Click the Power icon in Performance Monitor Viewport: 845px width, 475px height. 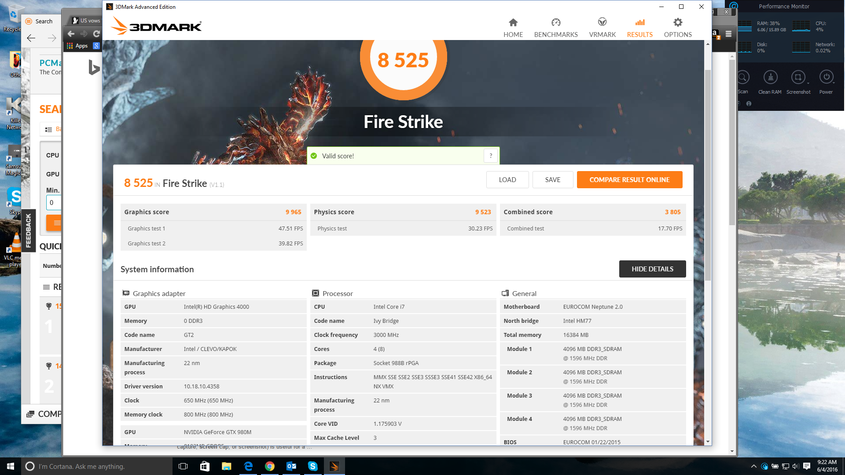[x=826, y=77]
